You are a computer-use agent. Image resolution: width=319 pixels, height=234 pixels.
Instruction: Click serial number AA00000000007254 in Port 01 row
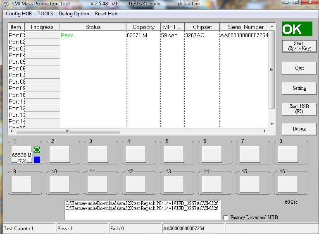coord(244,35)
